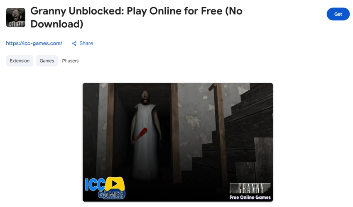Click Granny's white dress in the preview
The height and width of the screenshot is (207, 353).
(x=146, y=139)
